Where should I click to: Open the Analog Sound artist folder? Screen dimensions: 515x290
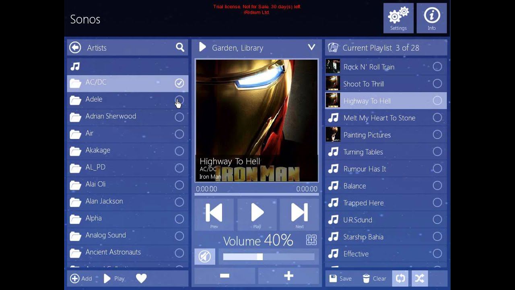(x=128, y=236)
